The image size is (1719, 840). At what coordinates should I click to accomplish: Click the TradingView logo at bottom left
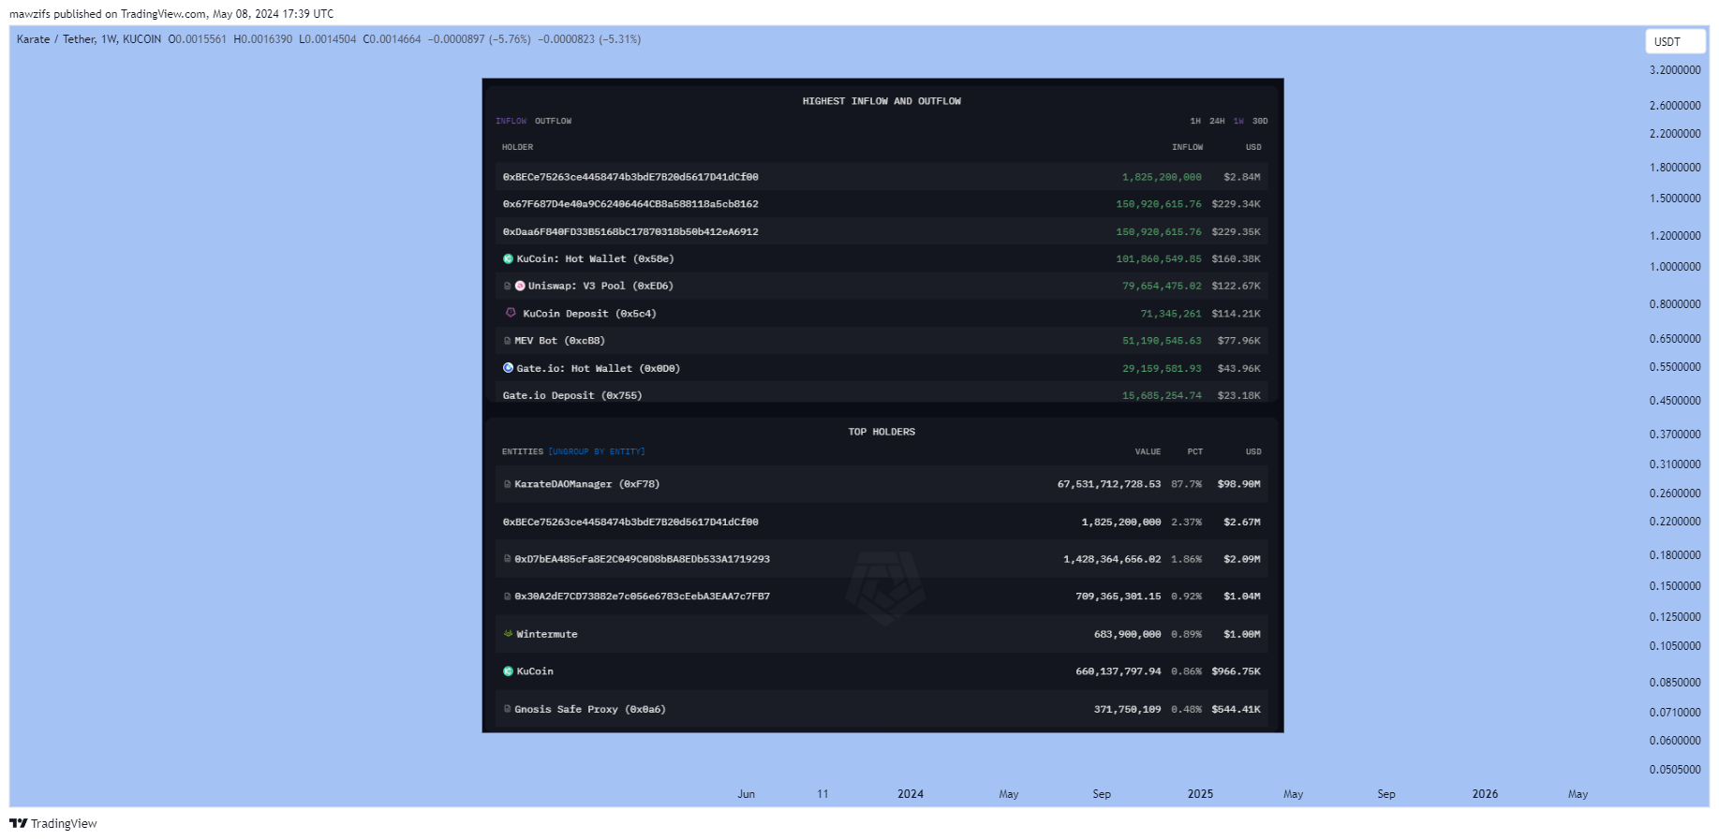click(x=52, y=823)
